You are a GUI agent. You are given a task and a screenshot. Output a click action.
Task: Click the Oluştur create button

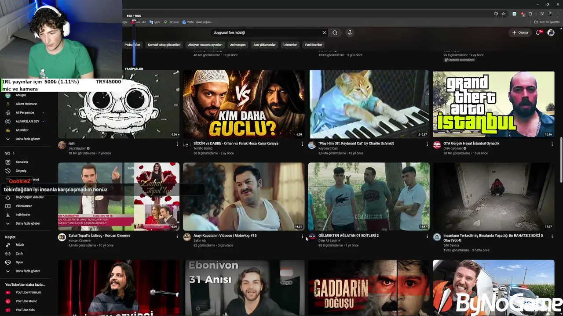pyautogui.click(x=520, y=32)
